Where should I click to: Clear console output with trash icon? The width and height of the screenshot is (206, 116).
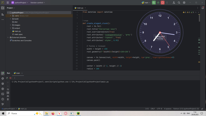[x=8, y=100]
